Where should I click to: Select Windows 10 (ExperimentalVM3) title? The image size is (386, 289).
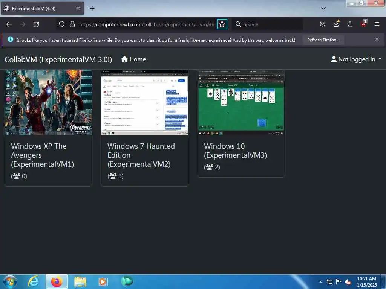click(235, 151)
